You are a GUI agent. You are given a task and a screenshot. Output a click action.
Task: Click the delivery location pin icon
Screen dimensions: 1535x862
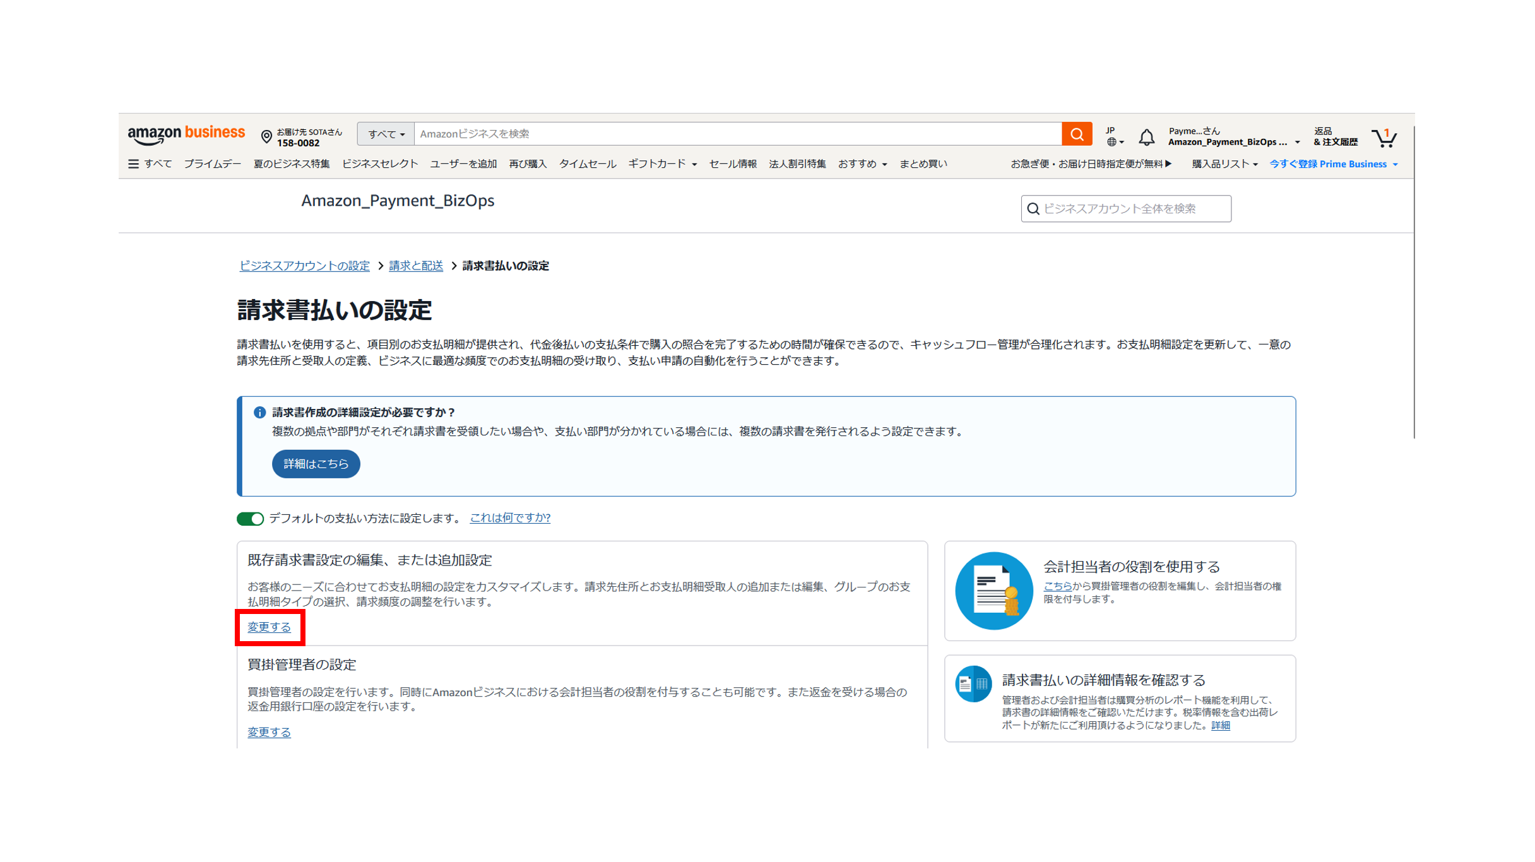(x=266, y=136)
